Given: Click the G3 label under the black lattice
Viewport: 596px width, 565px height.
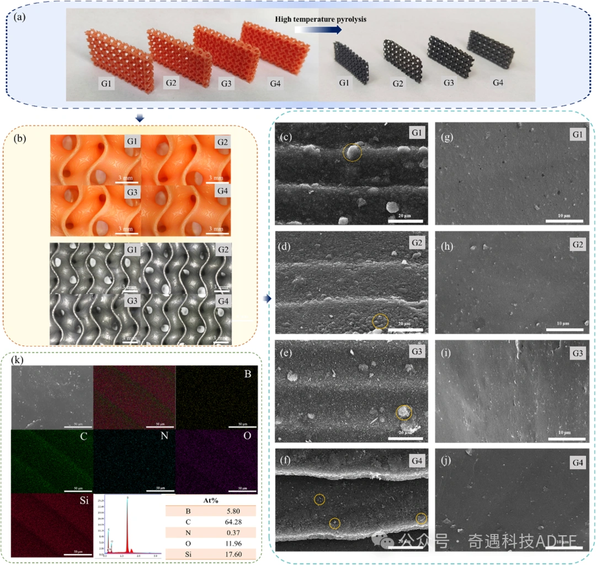Looking at the screenshot, I should [x=449, y=82].
